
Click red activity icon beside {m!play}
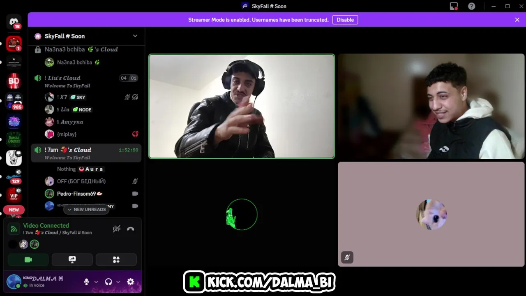(135, 134)
